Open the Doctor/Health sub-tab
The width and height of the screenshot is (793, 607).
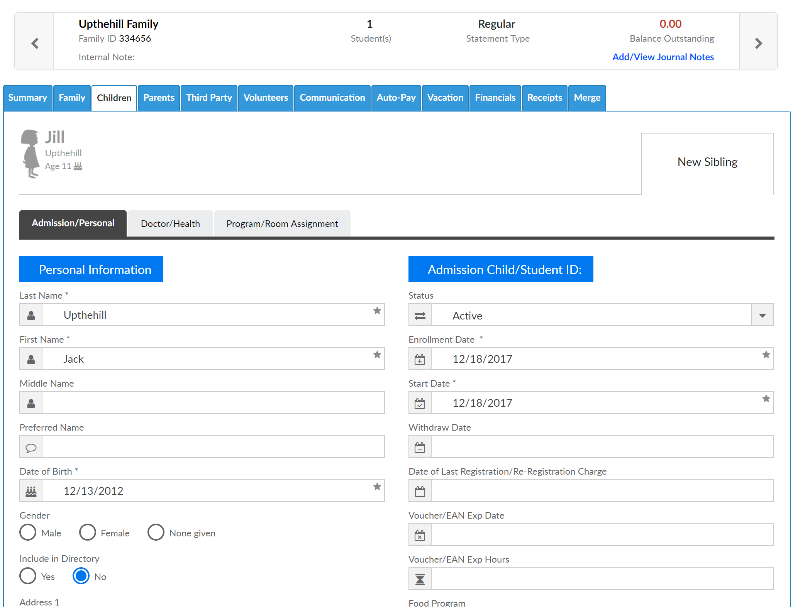tap(170, 224)
